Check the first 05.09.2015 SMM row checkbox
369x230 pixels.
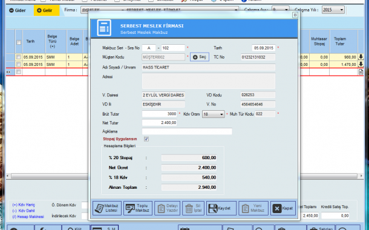(x=19, y=57)
